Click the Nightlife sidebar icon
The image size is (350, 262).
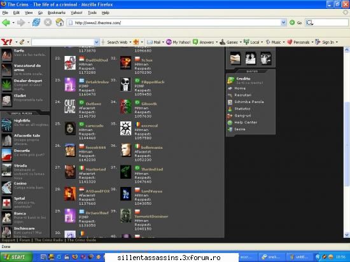[6, 125]
